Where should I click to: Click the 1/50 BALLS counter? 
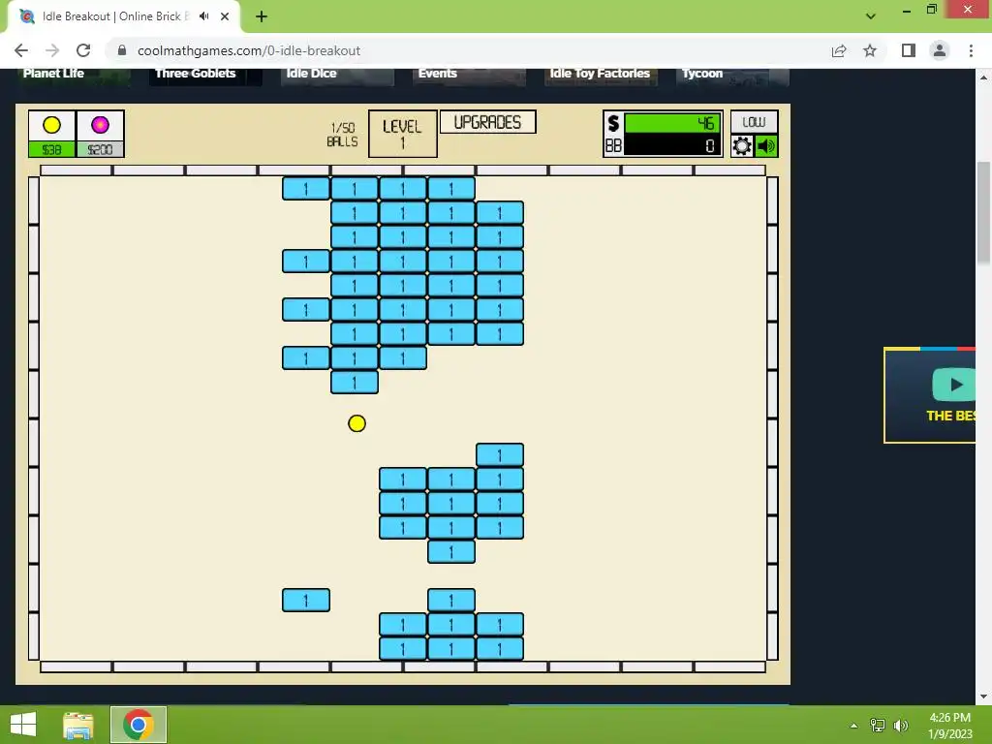pyautogui.click(x=342, y=135)
